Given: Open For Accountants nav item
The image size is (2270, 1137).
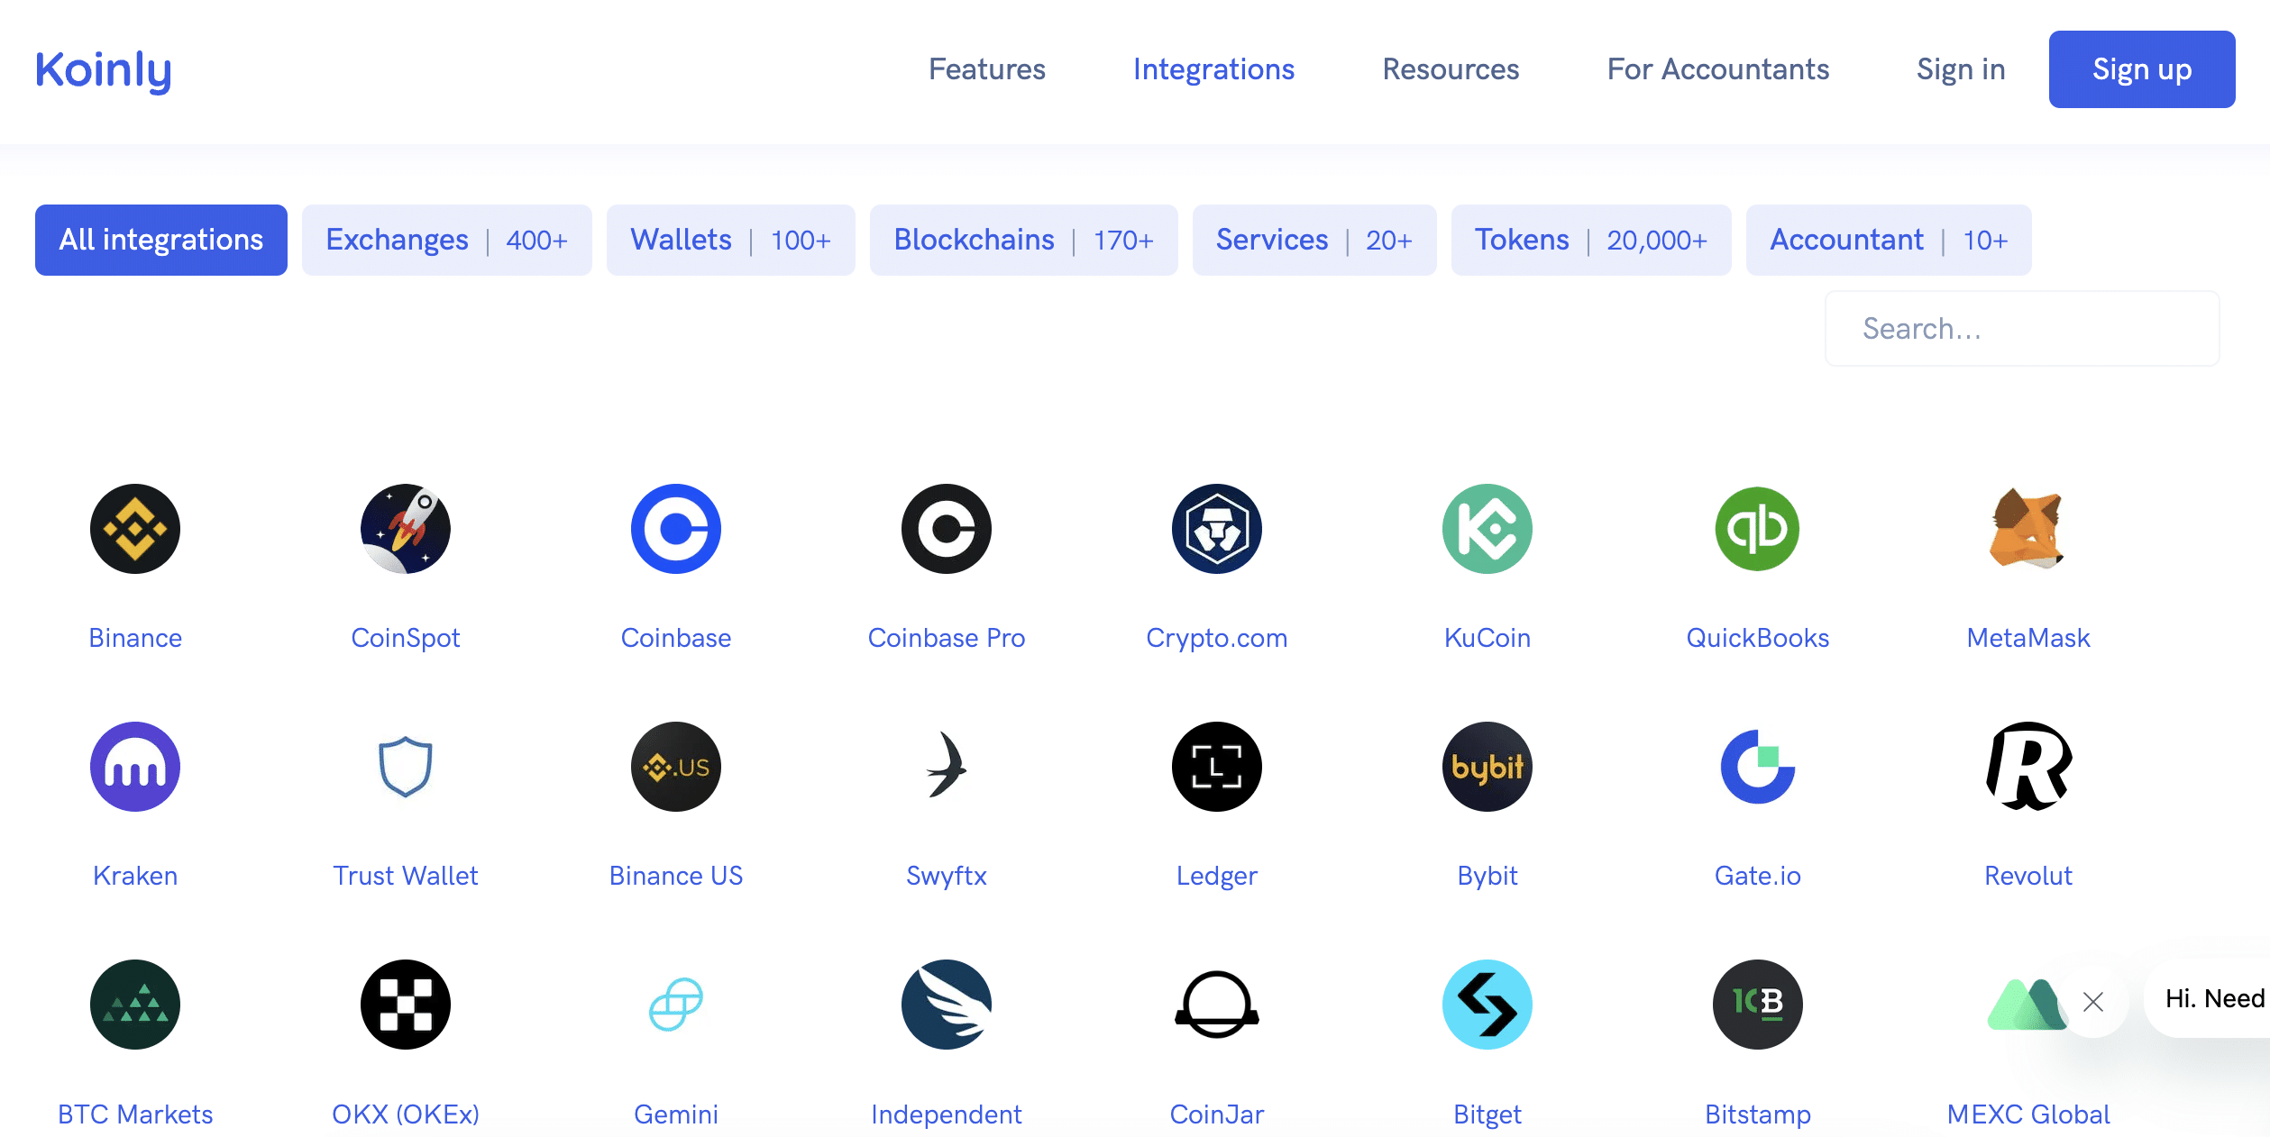Looking at the screenshot, I should (1718, 69).
